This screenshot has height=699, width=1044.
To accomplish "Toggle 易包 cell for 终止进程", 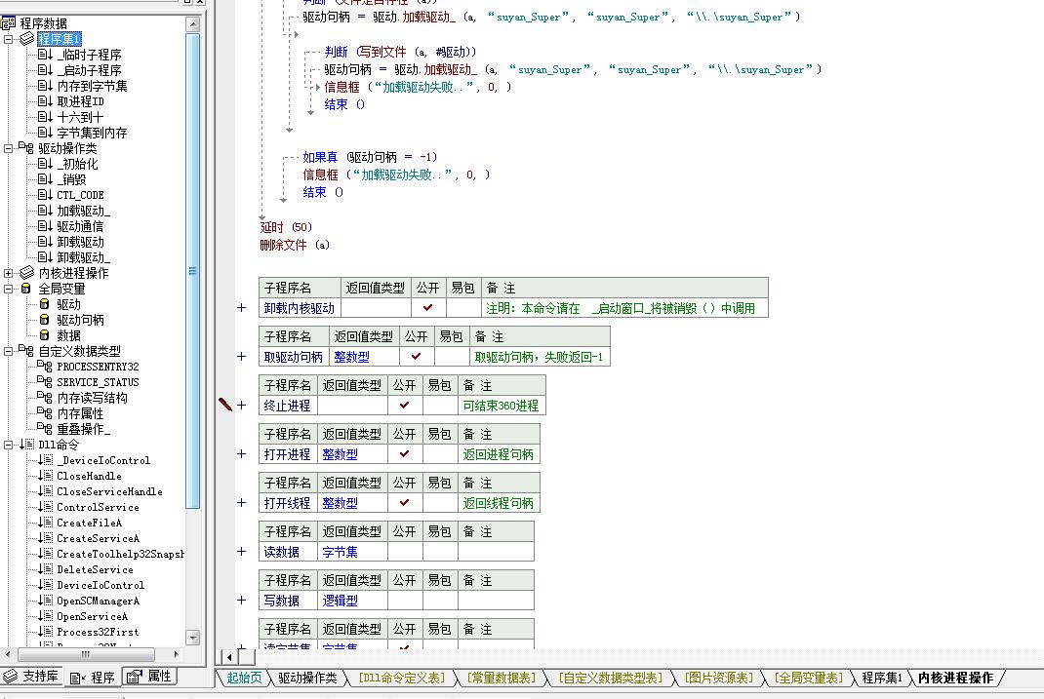I will click(x=440, y=405).
